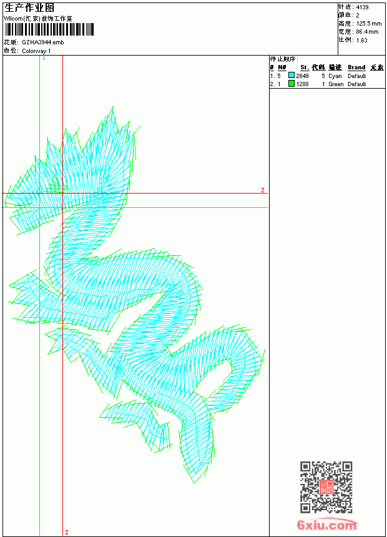The width and height of the screenshot is (387, 537).
Task: Click the height value 125.5 mm
Action: (x=369, y=24)
